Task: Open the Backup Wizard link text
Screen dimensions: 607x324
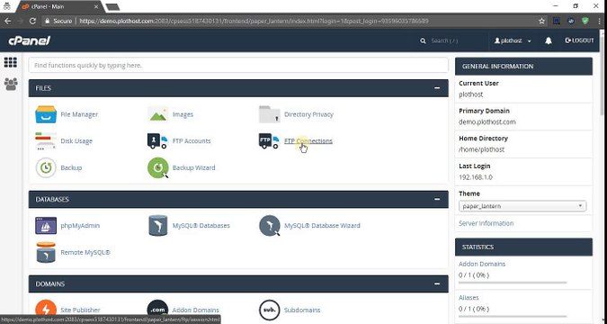Action: click(x=194, y=167)
